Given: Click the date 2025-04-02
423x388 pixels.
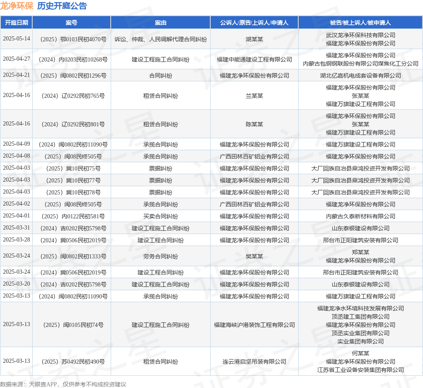Looking at the screenshot, I should 17,204.
